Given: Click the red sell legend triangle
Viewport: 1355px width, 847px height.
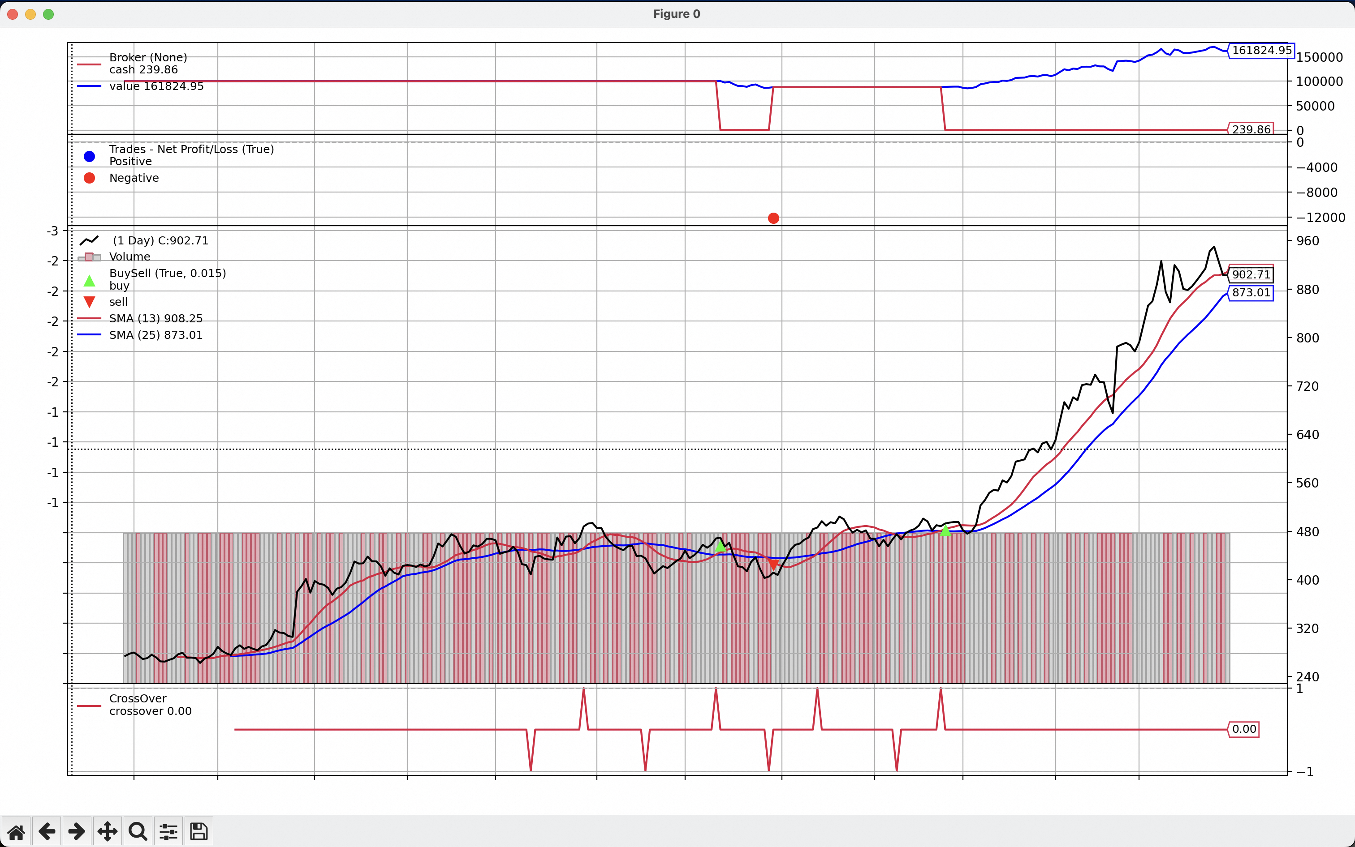Looking at the screenshot, I should click(89, 302).
